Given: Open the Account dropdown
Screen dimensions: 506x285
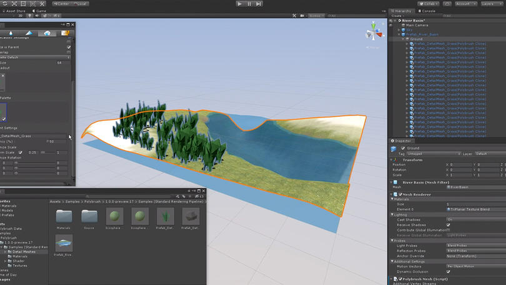Looking at the screenshot, I should tap(465, 4).
